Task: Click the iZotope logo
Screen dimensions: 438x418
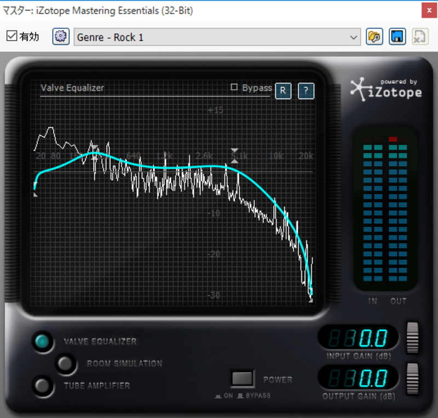Action: (x=386, y=89)
